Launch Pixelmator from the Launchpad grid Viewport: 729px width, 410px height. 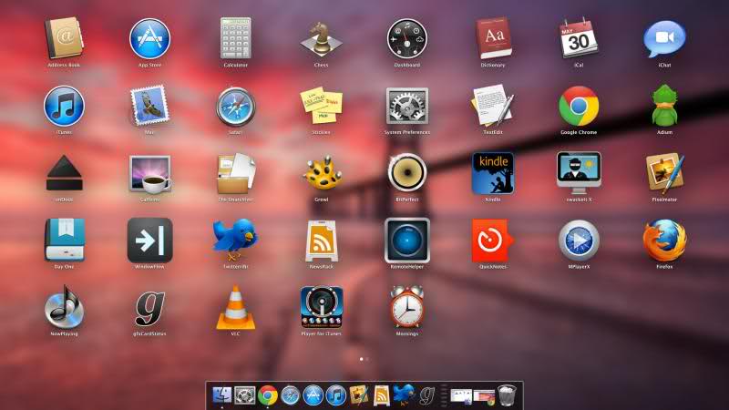tap(664, 173)
